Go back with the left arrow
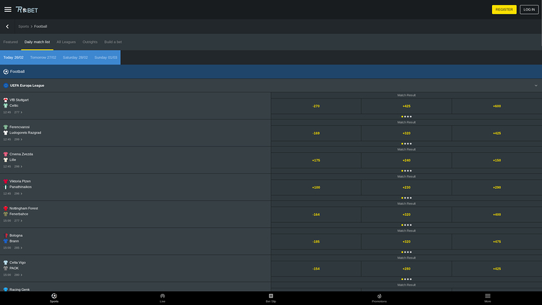This screenshot has height=305, width=542. click(x=7, y=26)
